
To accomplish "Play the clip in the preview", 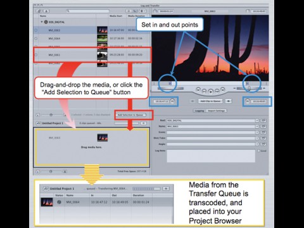I will (x=210, y=92).
